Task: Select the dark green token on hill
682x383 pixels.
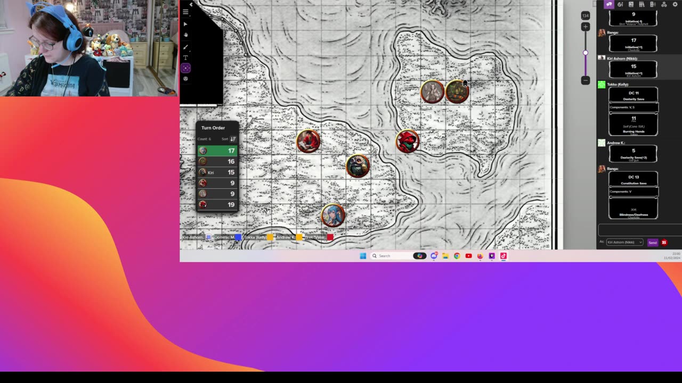Action: 457,91
